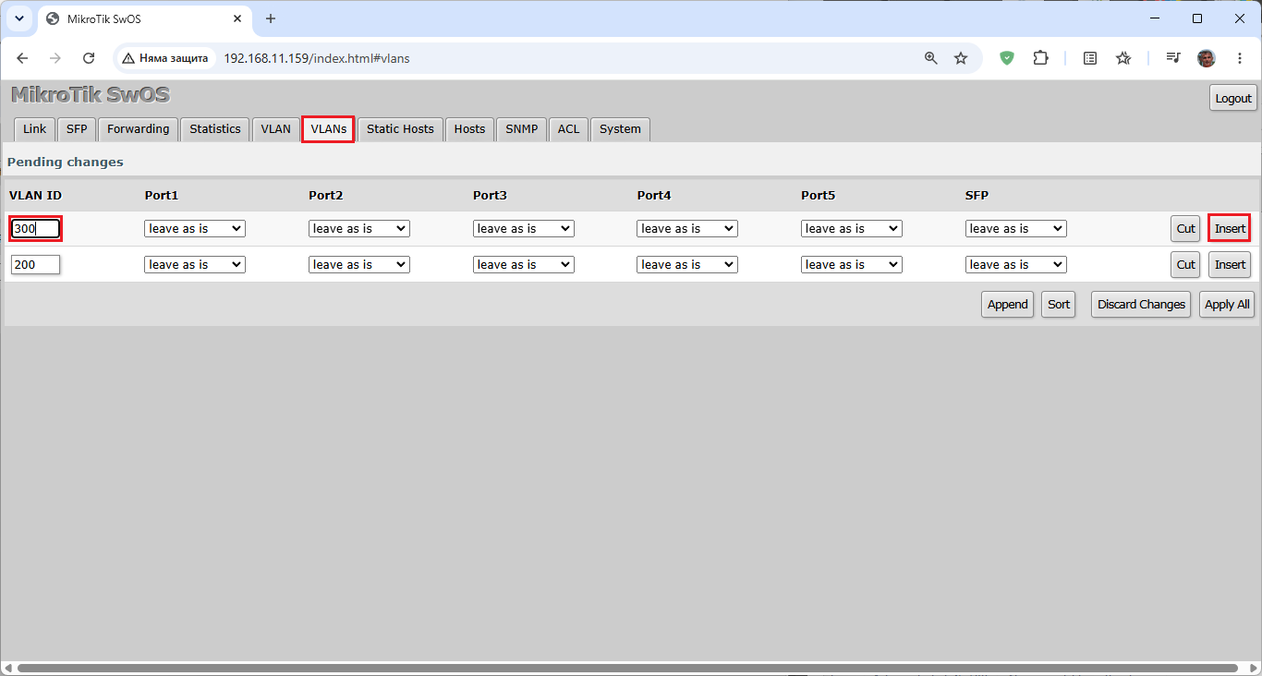
Task: Go back to previous page
Action: click(x=22, y=58)
